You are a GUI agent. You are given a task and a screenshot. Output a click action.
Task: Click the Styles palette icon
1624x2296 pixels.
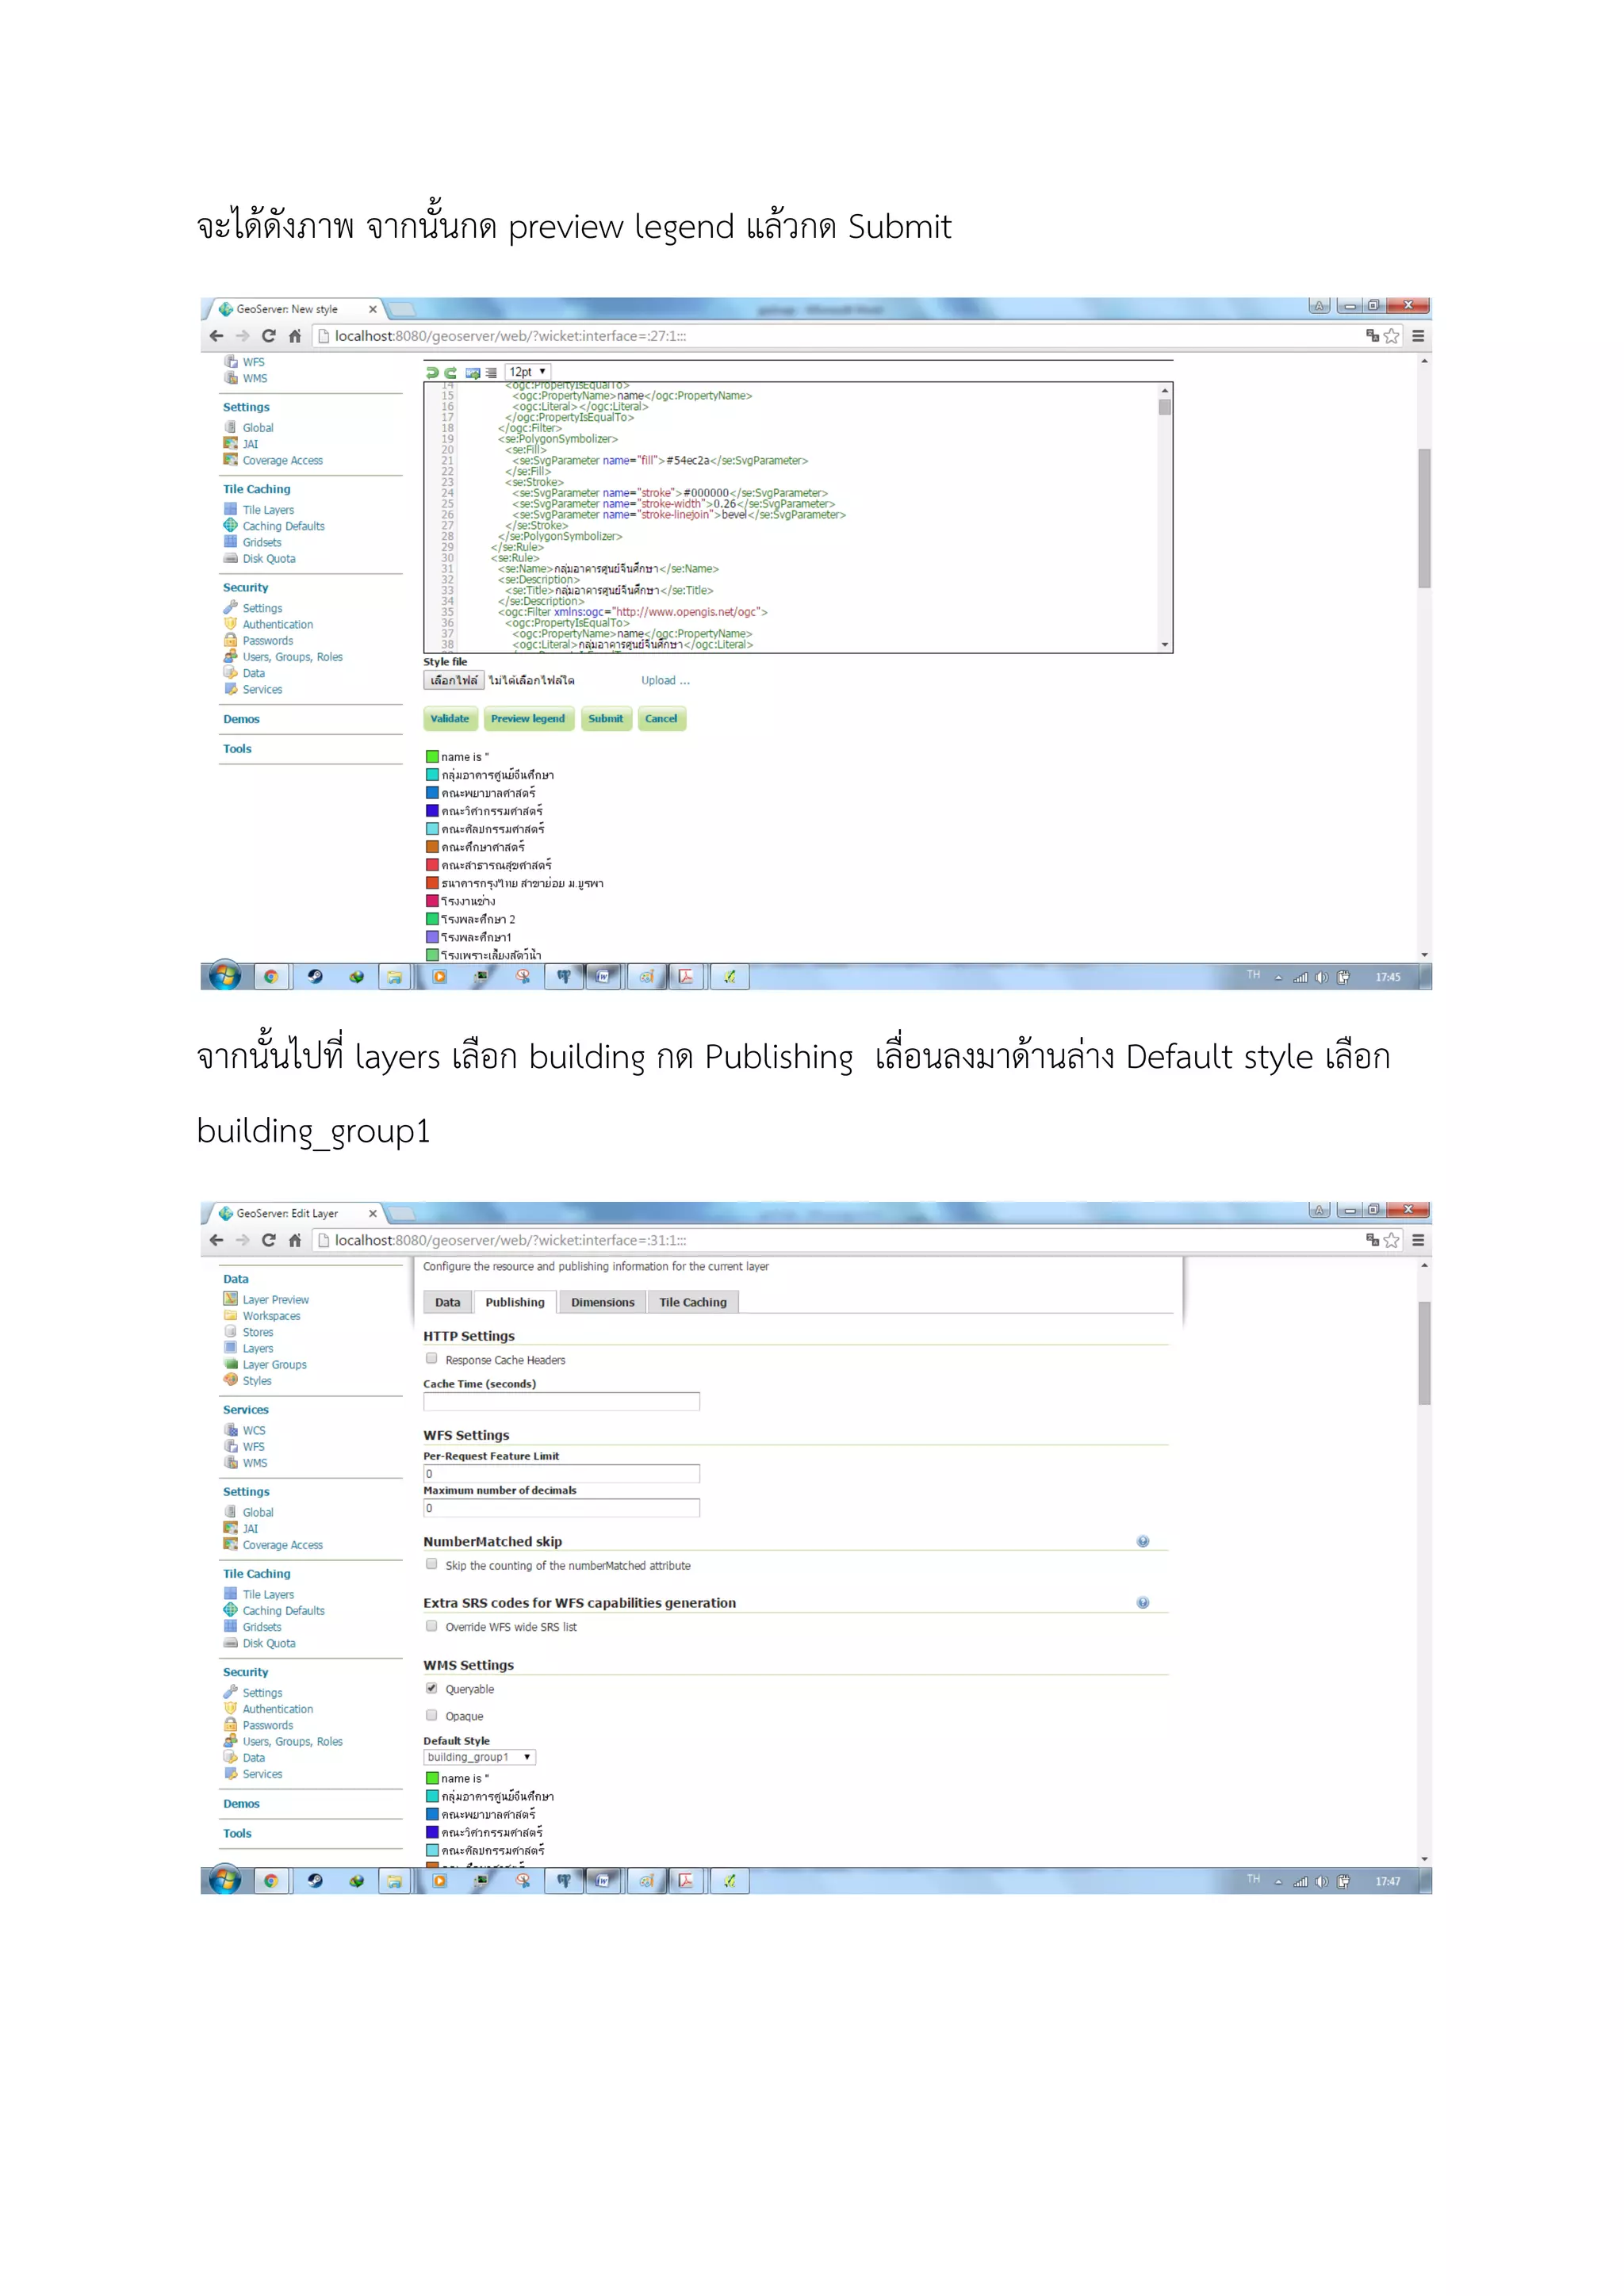(230, 1380)
